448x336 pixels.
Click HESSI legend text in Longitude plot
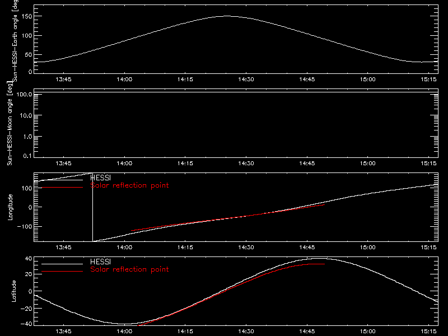[100, 178]
